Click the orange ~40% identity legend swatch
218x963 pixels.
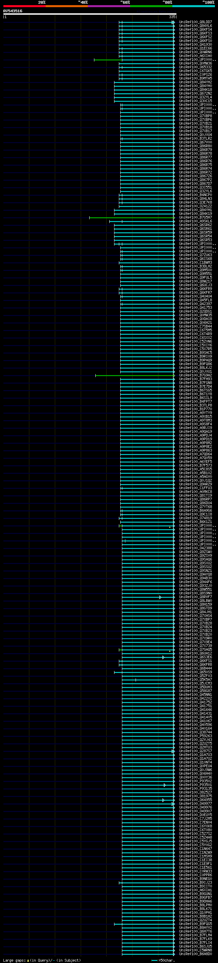pyautogui.click(x=67, y=6)
